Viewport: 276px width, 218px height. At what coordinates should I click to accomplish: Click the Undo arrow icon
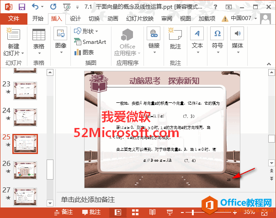click(x=36, y=6)
